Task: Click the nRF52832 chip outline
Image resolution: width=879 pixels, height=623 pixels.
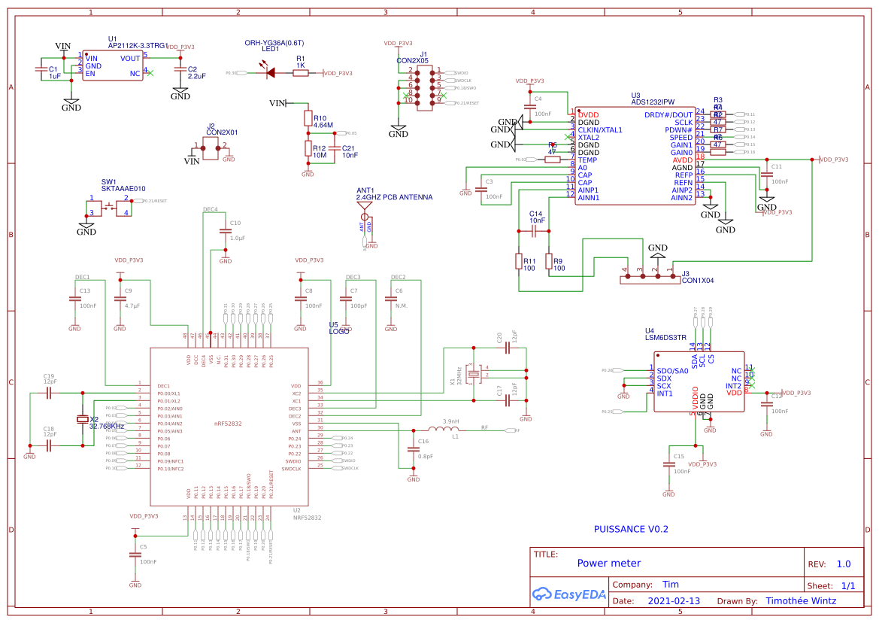Action: click(x=229, y=425)
